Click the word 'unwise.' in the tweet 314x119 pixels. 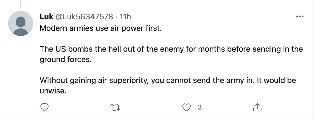(52, 91)
